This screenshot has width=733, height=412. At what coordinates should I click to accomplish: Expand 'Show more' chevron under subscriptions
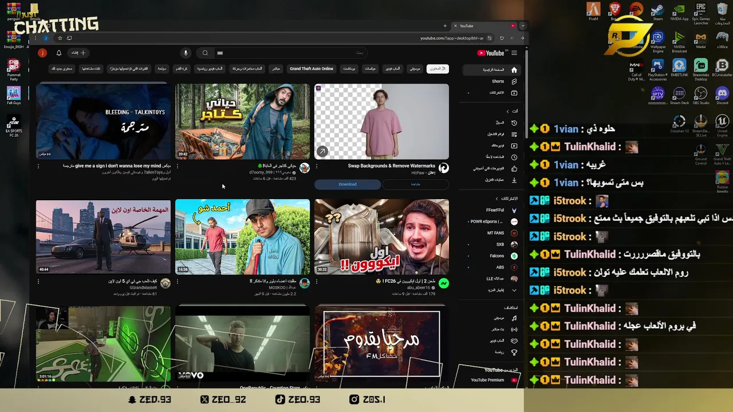click(514, 290)
